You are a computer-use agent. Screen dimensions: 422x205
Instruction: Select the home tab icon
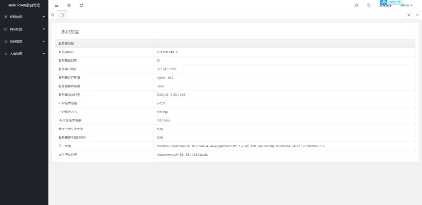[62, 15]
